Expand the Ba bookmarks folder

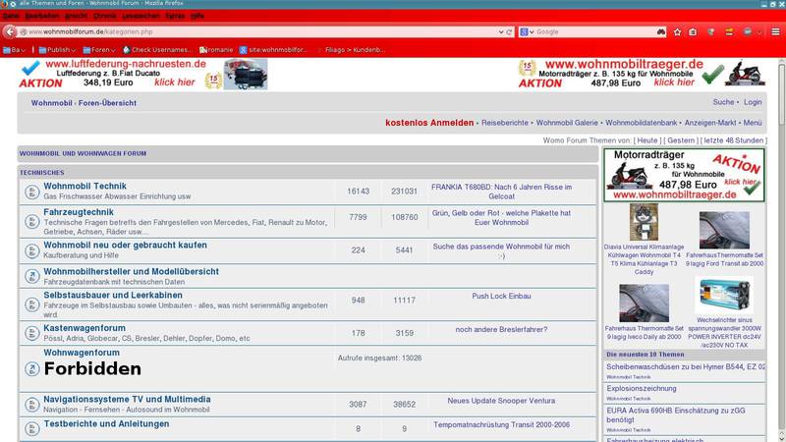(14, 50)
